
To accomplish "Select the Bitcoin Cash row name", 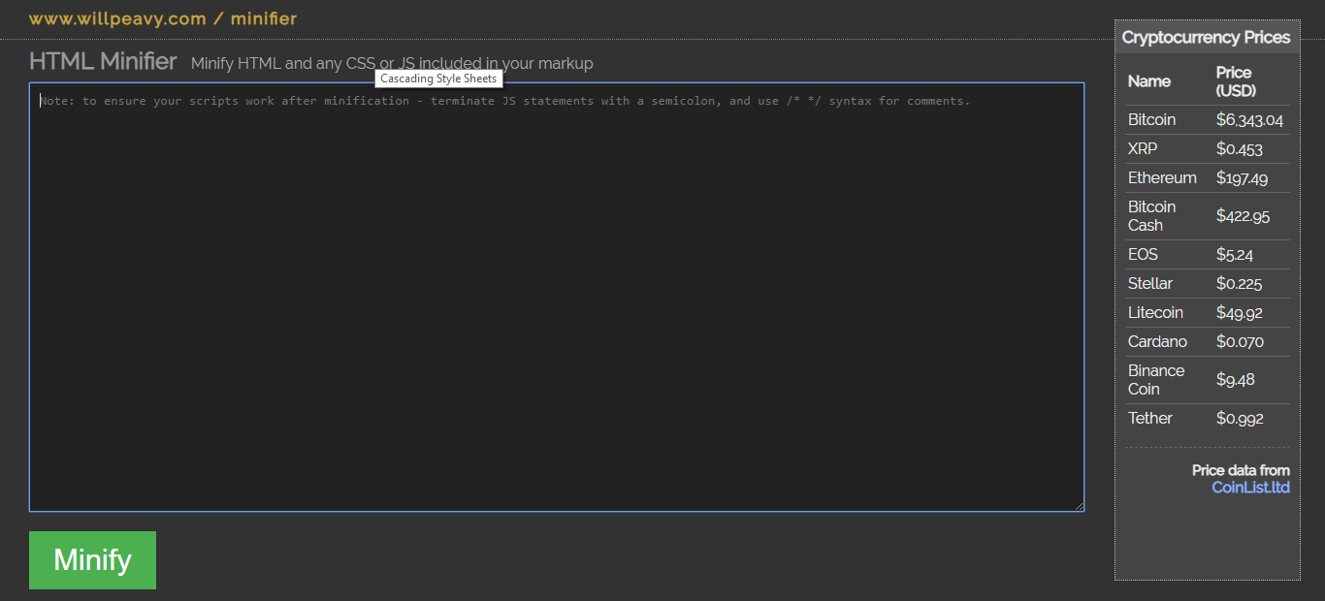I will pyautogui.click(x=1151, y=215).
